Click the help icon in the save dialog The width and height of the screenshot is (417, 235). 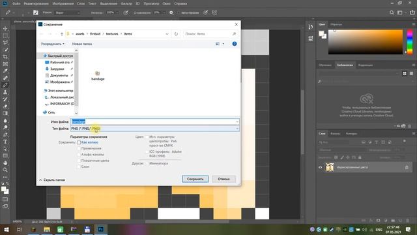point(235,44)
